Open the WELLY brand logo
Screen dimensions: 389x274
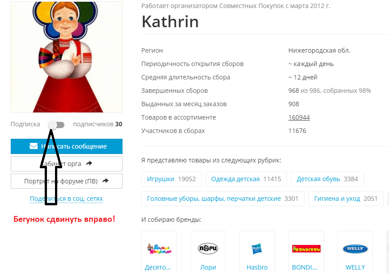355,249
